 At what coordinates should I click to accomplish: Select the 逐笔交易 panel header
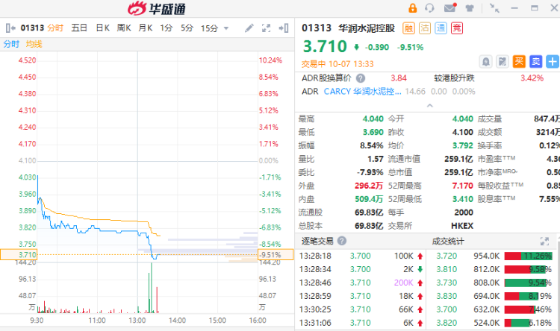point(317,241)
